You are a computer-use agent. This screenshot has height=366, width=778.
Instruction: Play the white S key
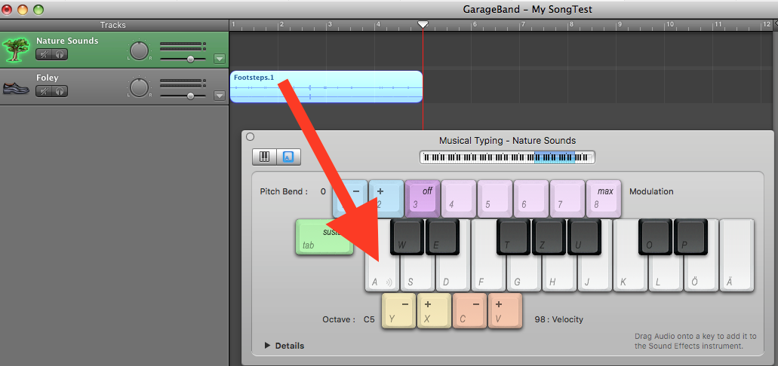418,275
